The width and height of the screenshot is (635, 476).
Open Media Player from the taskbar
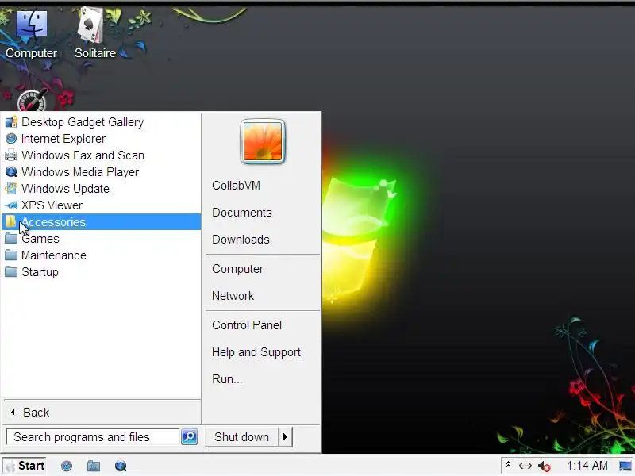pos(121,466)
